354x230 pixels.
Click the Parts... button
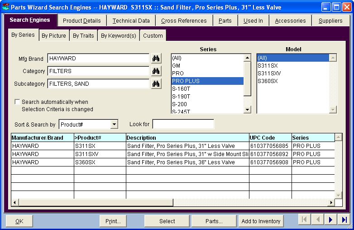pyautogui.click(x=214, y=221)
